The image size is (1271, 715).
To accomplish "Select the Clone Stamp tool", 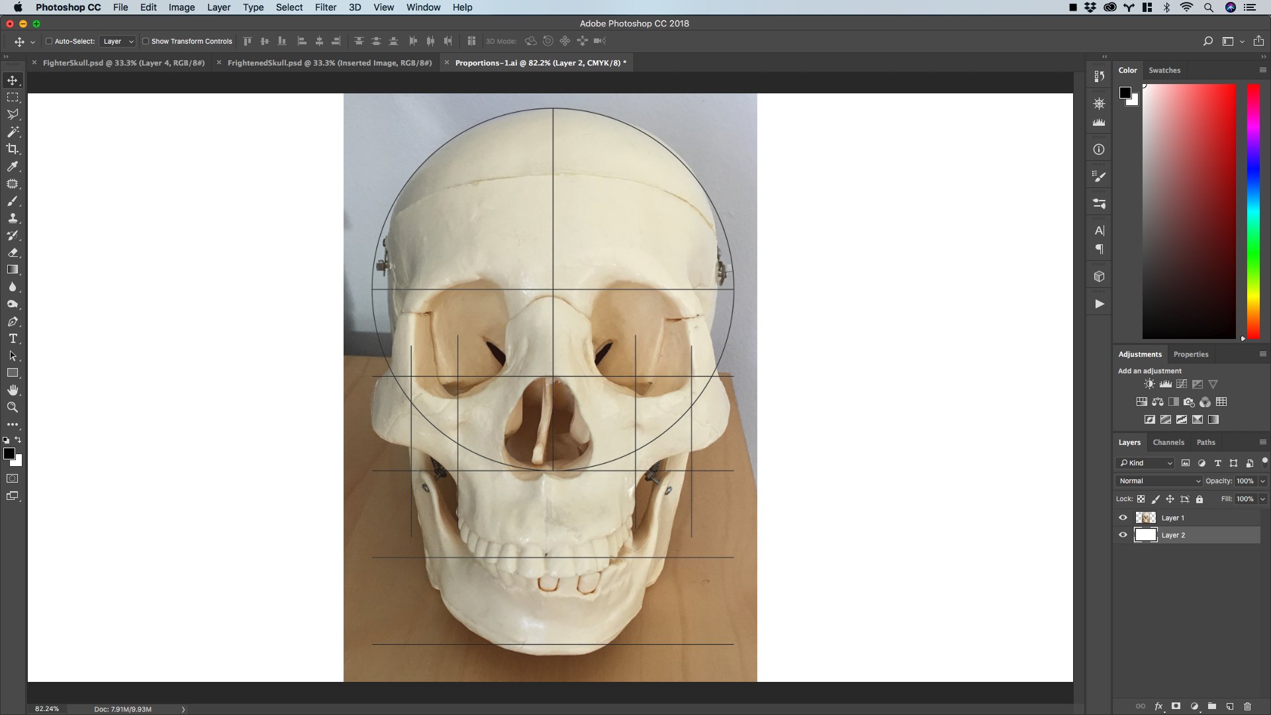I will (13, 218).
